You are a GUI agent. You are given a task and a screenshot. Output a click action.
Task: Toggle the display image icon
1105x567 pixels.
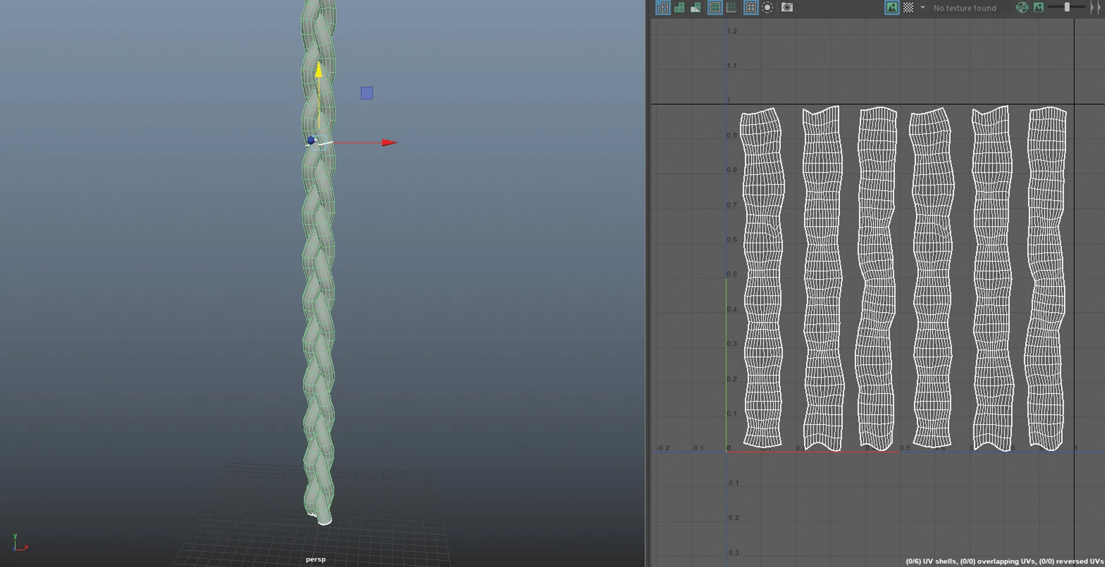tap(892, 8)
